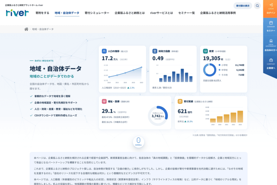Click the 寄付実績 orange bar chart

pos(225,116)
